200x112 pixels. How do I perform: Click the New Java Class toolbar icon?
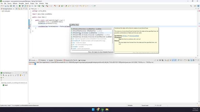(62, 6)
